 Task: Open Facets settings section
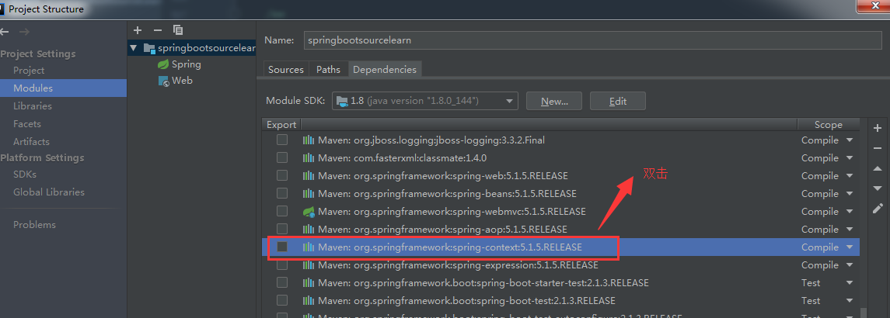pyautogui.click(x=27, y=123)
